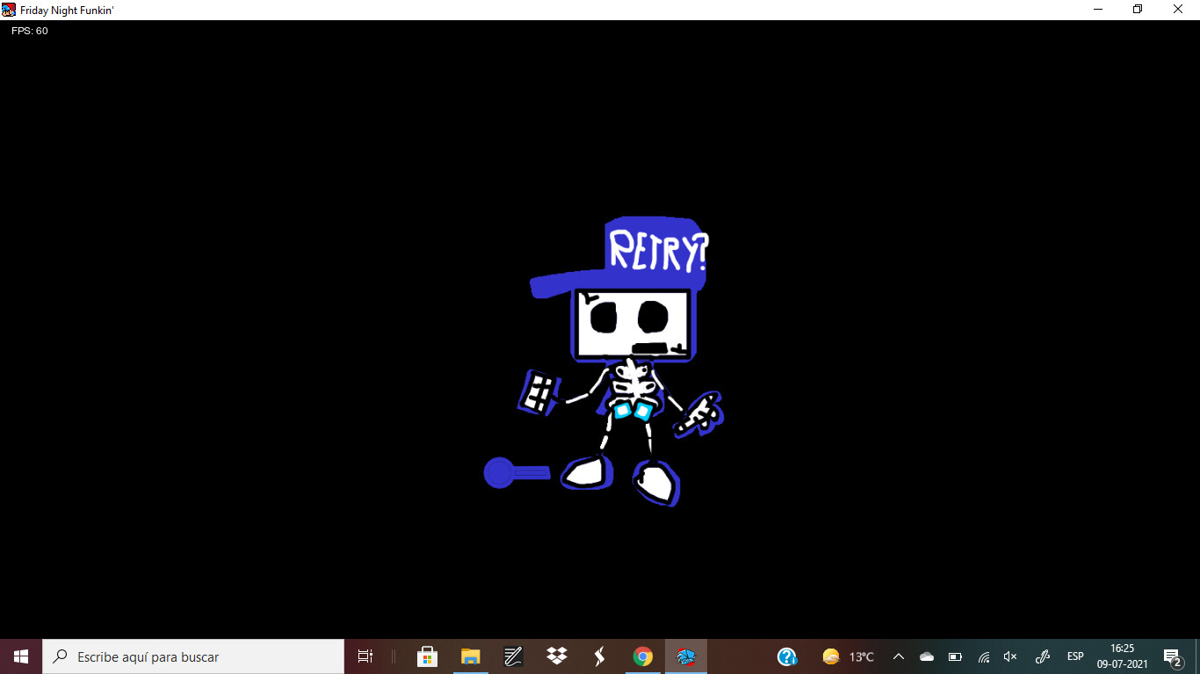Click the FNF logo in the title bar
The height and width of the screenshot is (674, 1200).
point(7,9)
